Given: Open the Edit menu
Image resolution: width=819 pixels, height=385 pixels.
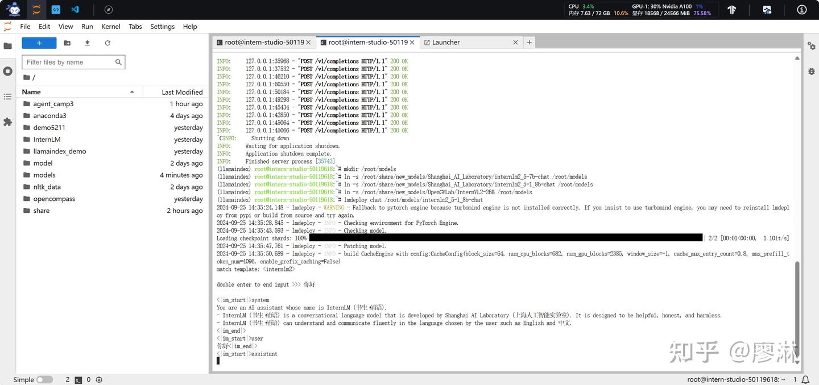Looking at the screenshot, I should (44, 27).
